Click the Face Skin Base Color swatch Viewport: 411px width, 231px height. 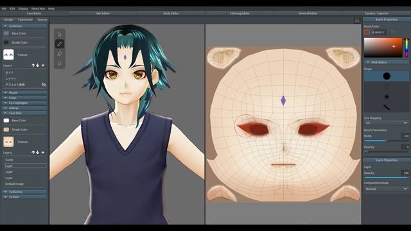(x=6, y=121)
